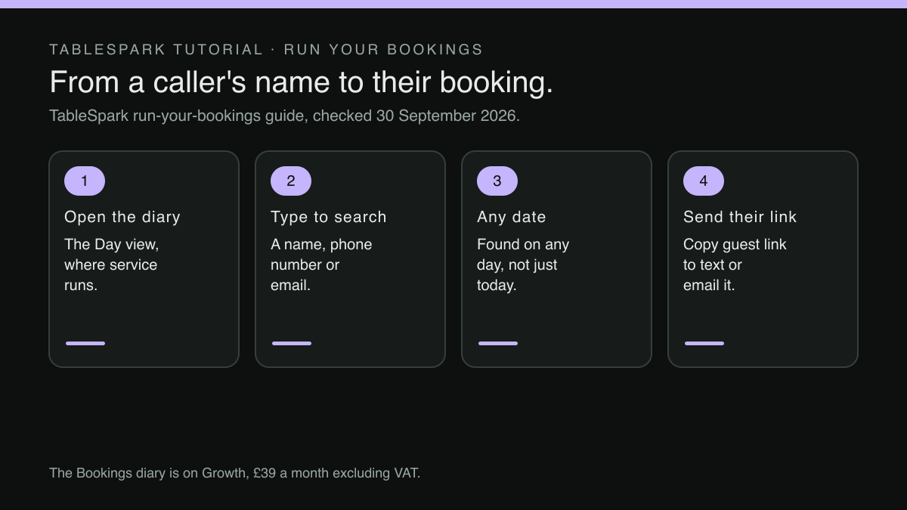Click the 'A name, phone number or email.' text

[321, 264]
